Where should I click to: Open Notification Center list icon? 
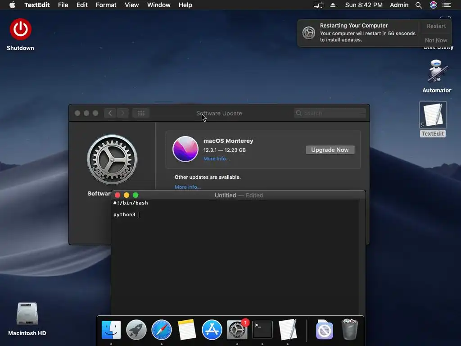447,5
